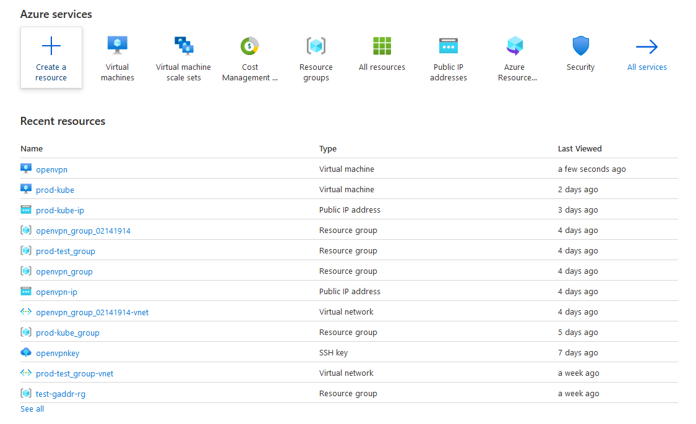Screen dimensions: 696x424
Task: Click the Name column header
Action: click(x=32, y=148)
